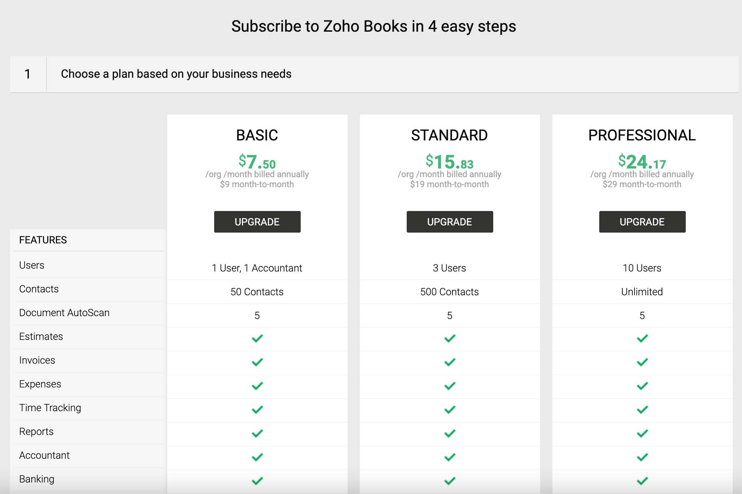Click the Basic plan Time Tracking checkmark

[257, 410]
